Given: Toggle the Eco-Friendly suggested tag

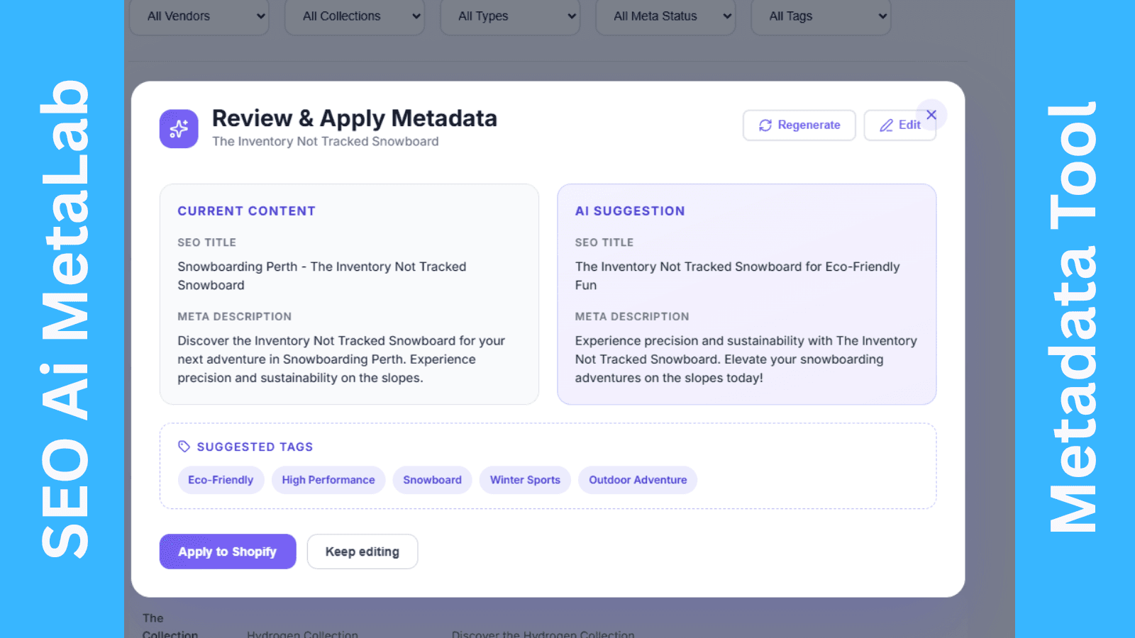Looking at the screenshot, I should click(221, 480).
